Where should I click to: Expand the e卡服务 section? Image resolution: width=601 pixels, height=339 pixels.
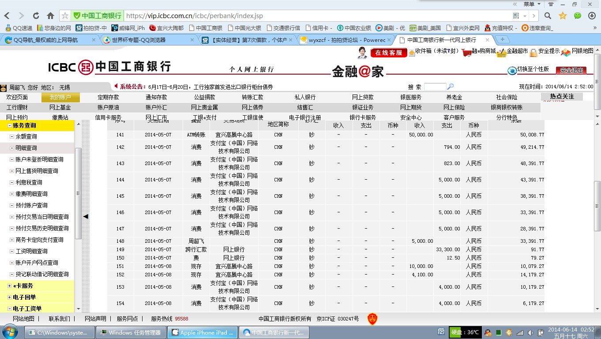(10, 286)
